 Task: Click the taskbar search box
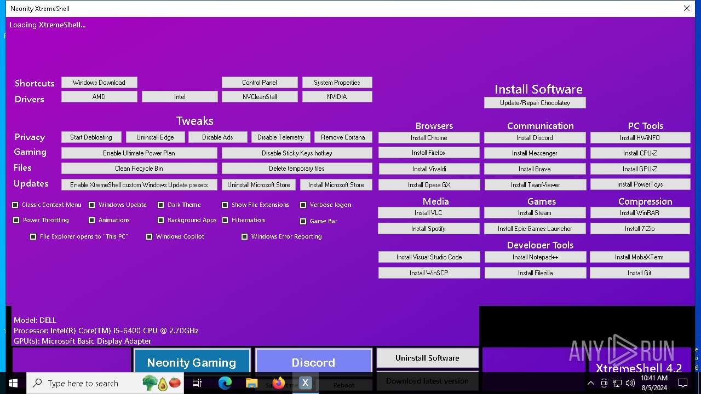tap(106, 383)
